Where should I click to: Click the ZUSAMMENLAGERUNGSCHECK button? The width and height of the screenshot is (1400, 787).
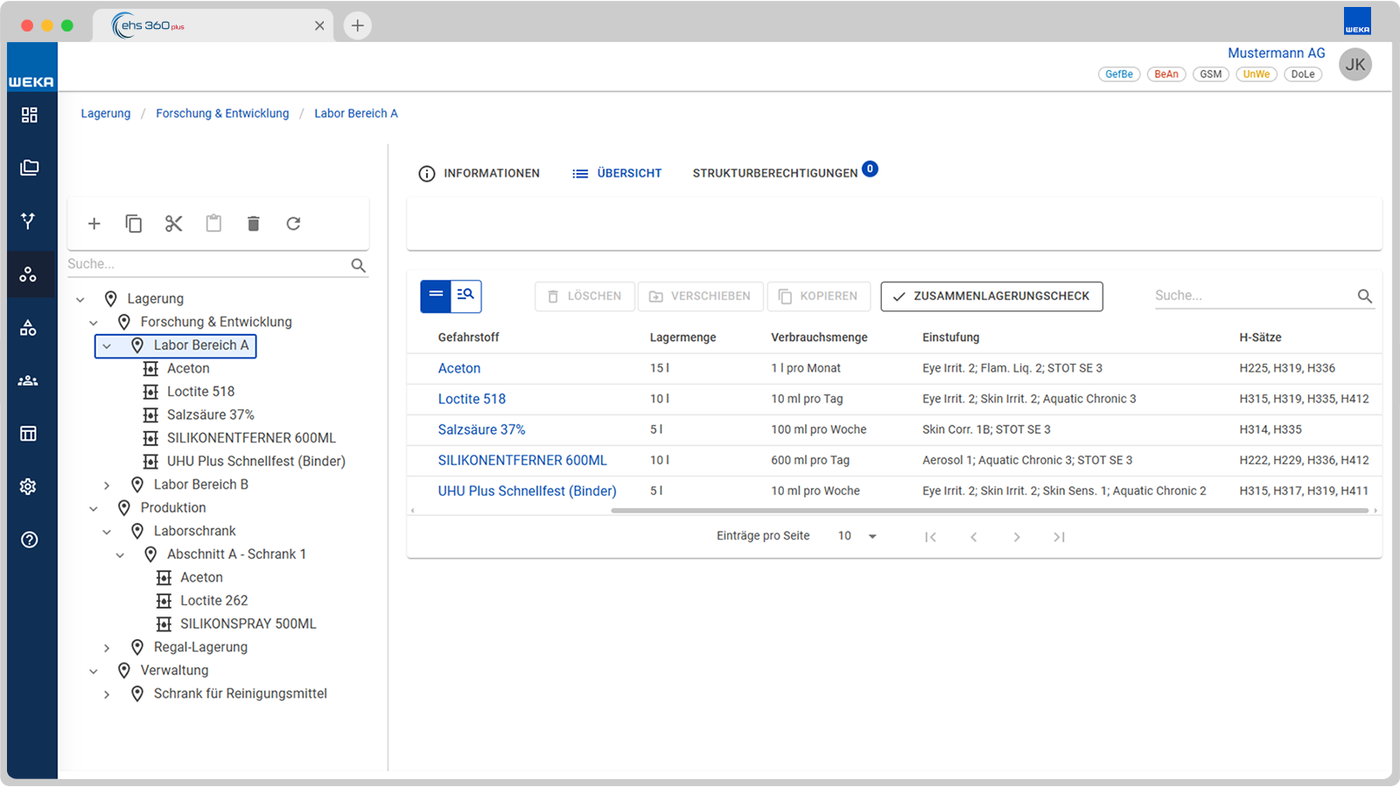pyautogui.click(x=991, y=296)
